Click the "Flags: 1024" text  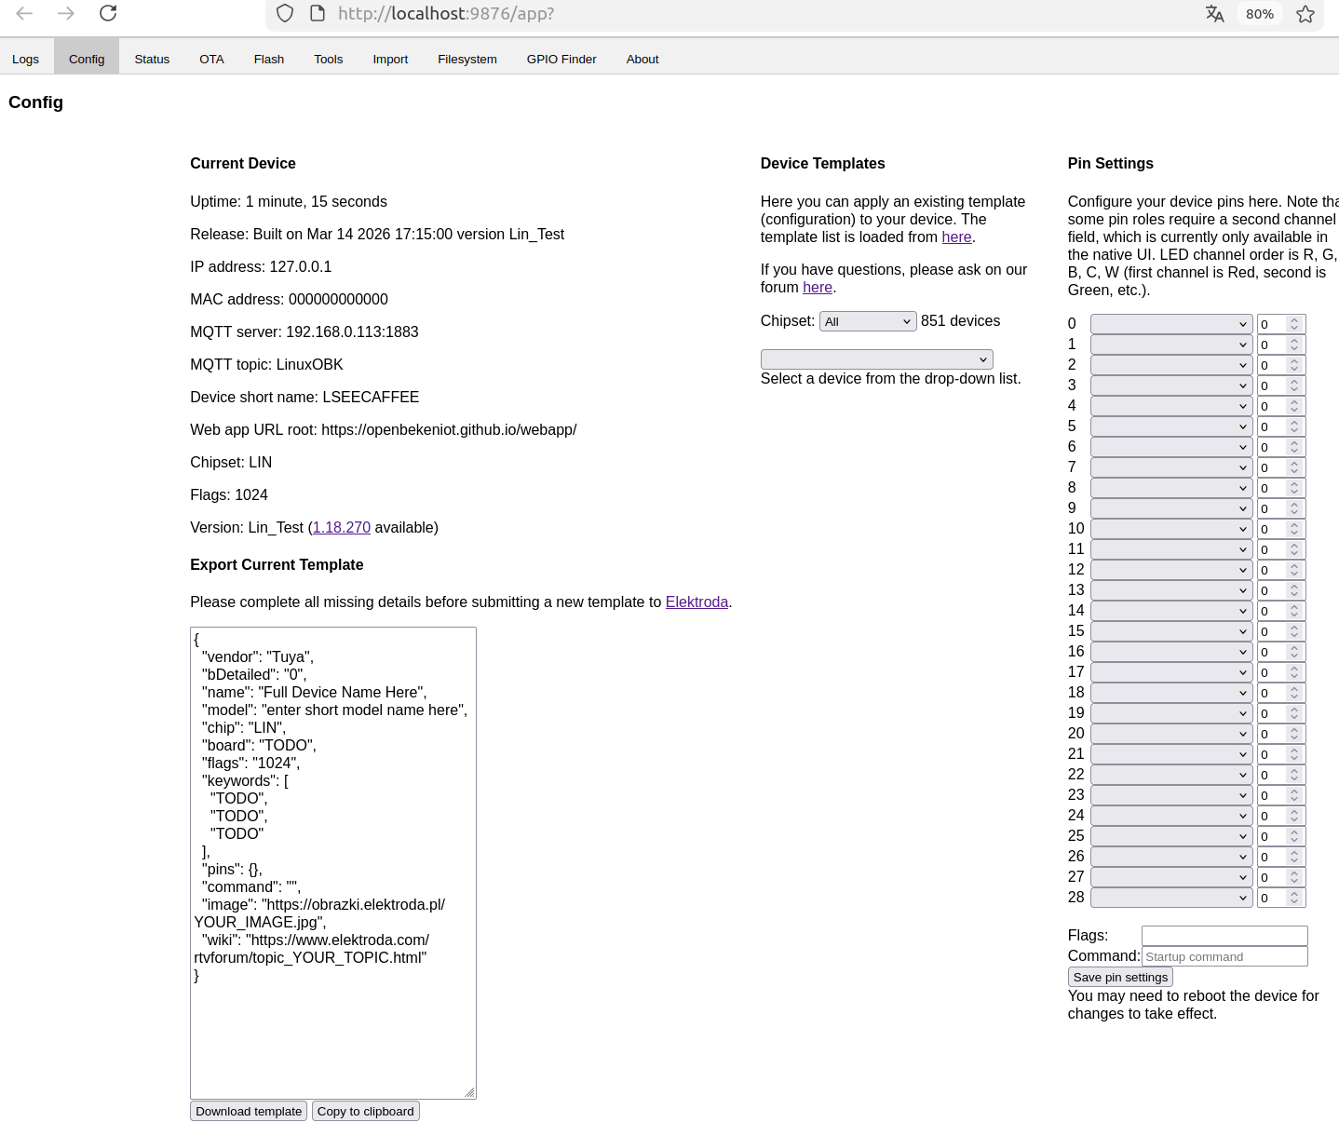229,494
